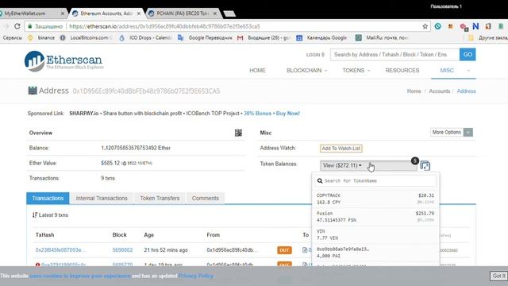The width and height of the screenshot is (508, 286).
Task: Open the token holdings expand icon
Action: point(425,166)
